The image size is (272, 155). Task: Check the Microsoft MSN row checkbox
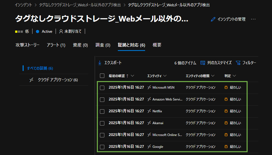pyautogui.click(x=102, y=88)
